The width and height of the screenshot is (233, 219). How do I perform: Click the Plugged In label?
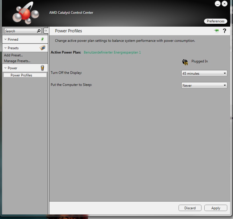199,61
